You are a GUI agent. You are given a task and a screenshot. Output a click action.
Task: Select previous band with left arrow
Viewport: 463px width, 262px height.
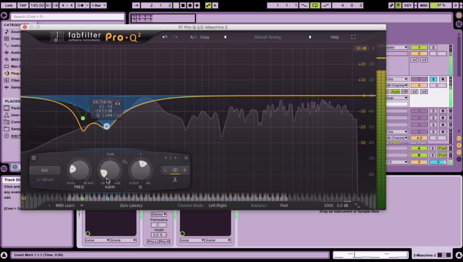point(165,158)
